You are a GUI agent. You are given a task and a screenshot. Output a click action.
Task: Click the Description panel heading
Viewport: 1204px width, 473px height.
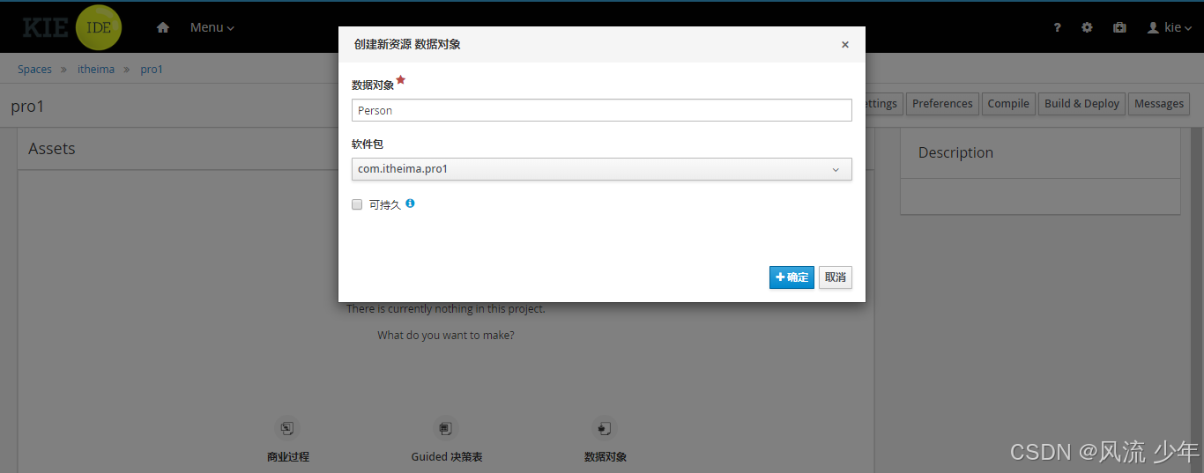tap(955, 152)
